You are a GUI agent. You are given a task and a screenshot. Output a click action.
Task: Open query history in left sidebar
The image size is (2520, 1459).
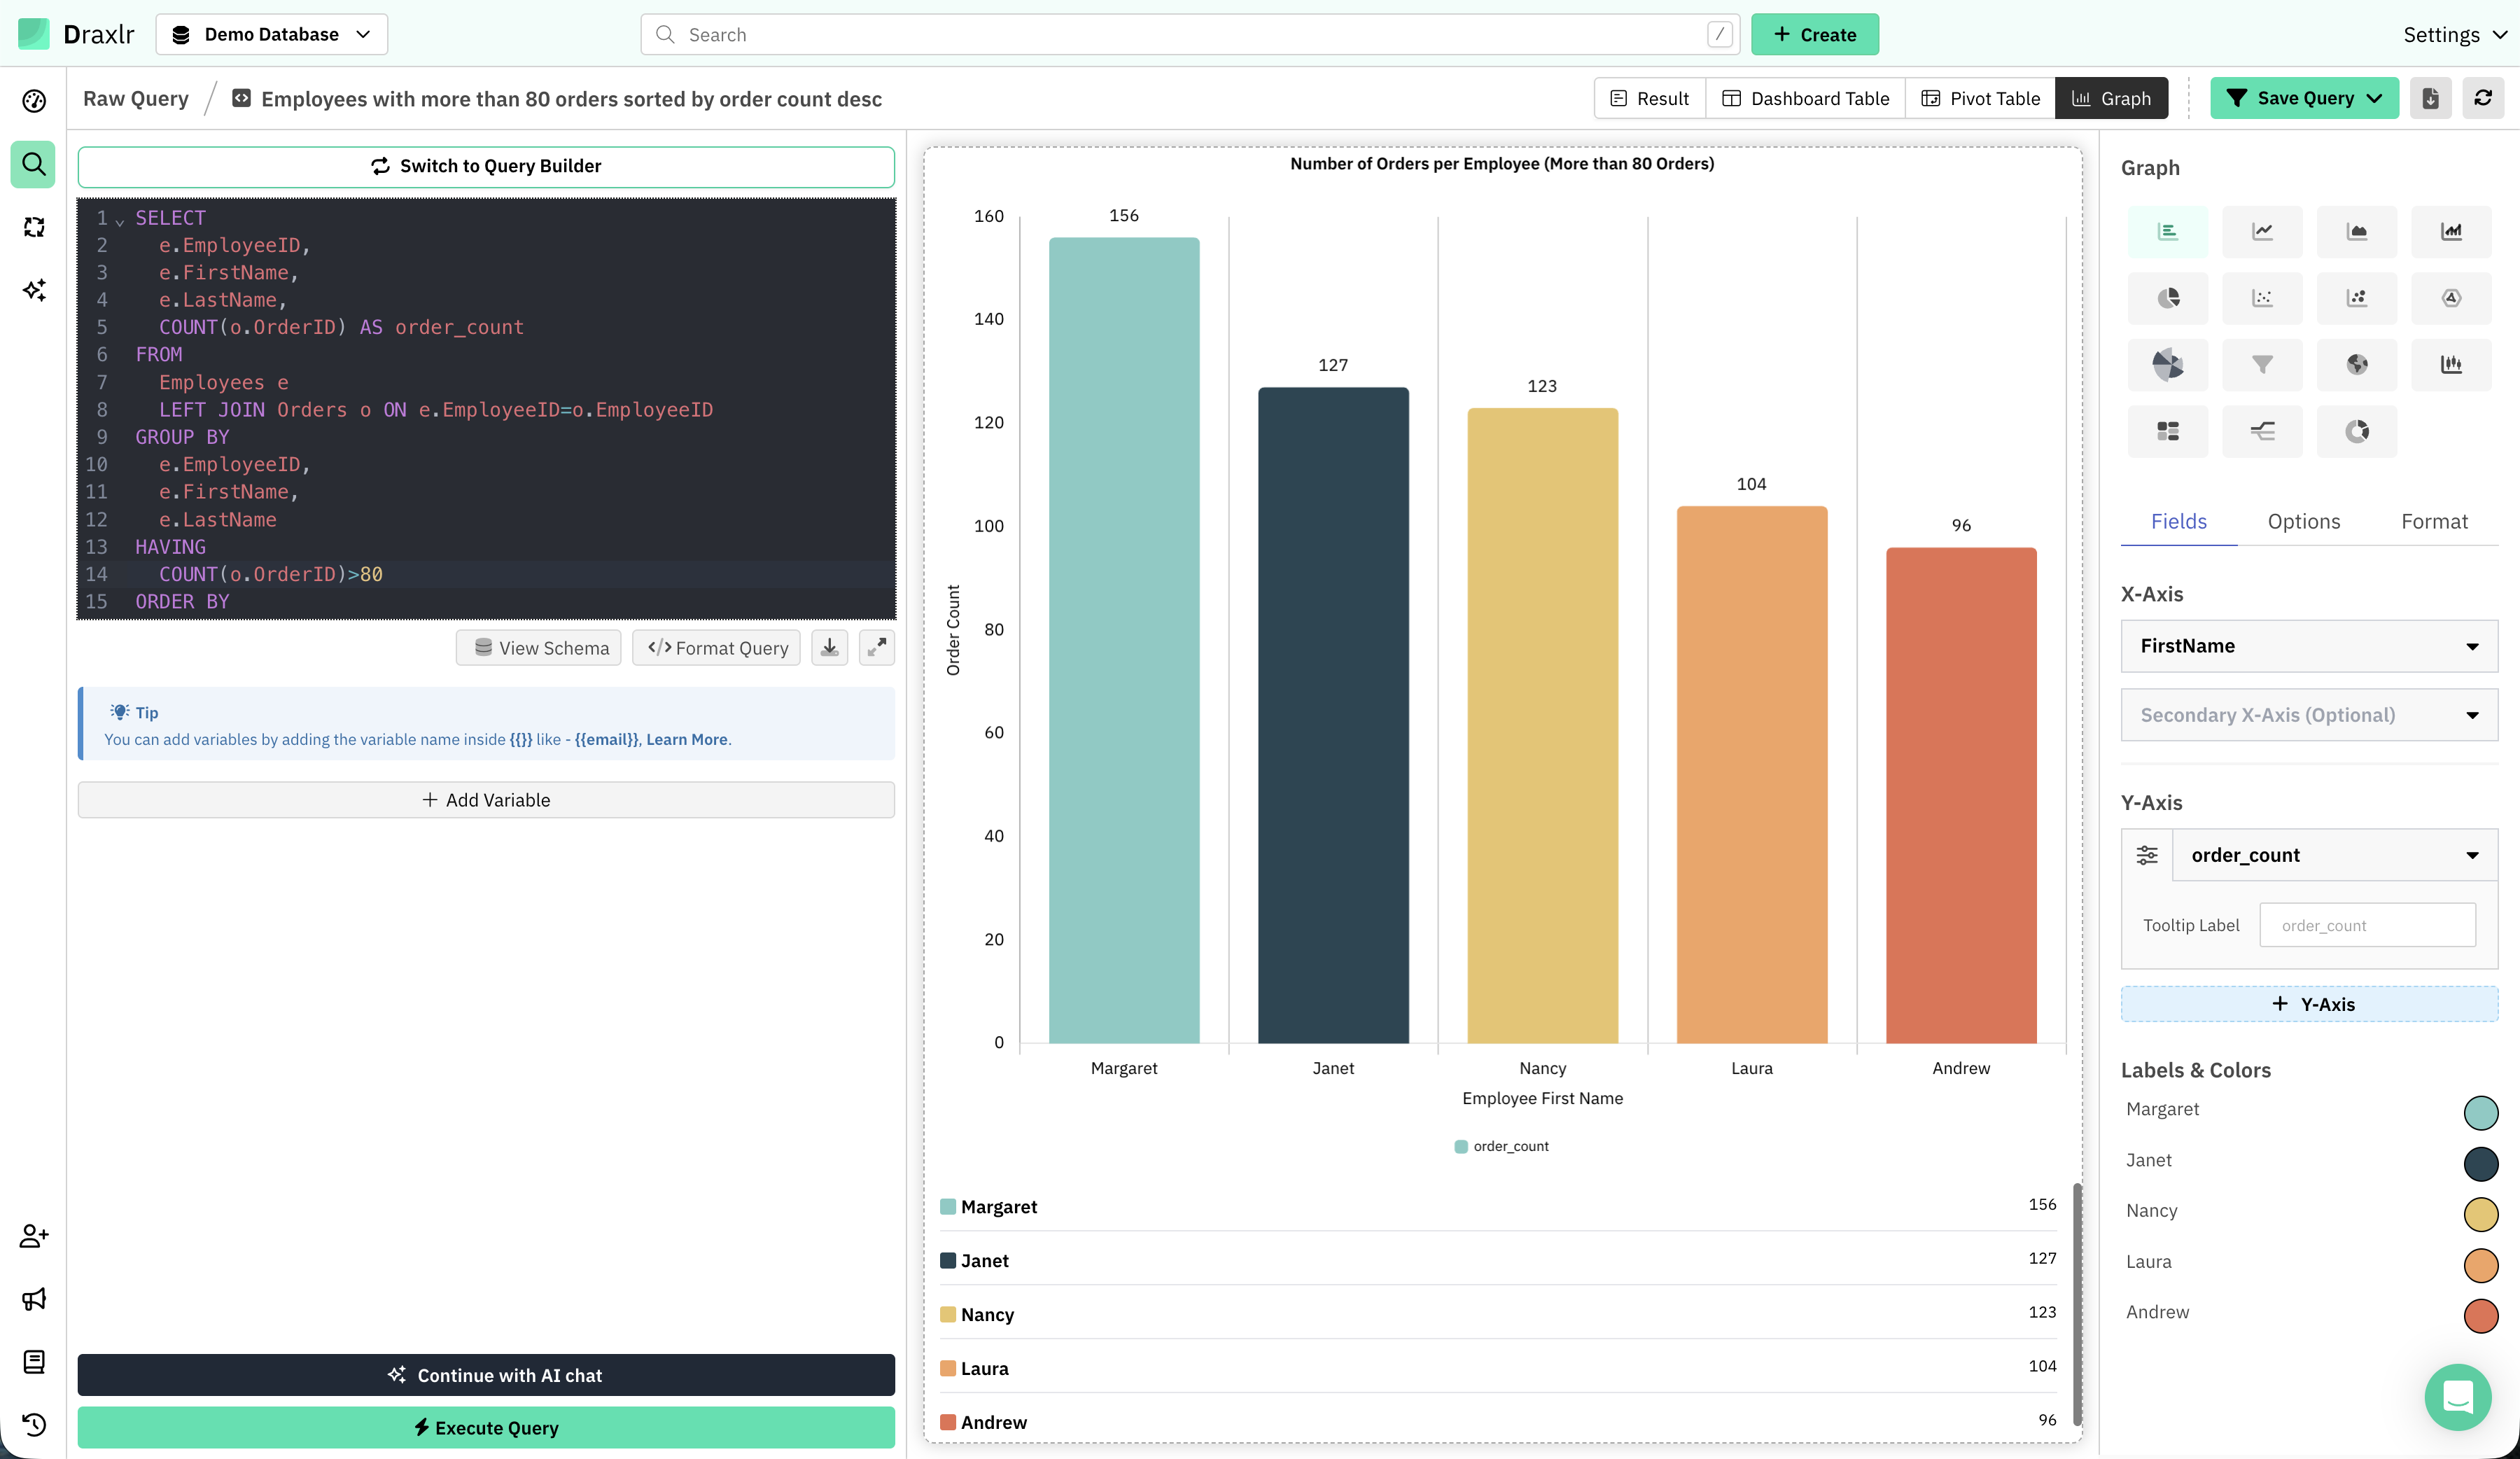[x=33, y=1424]
